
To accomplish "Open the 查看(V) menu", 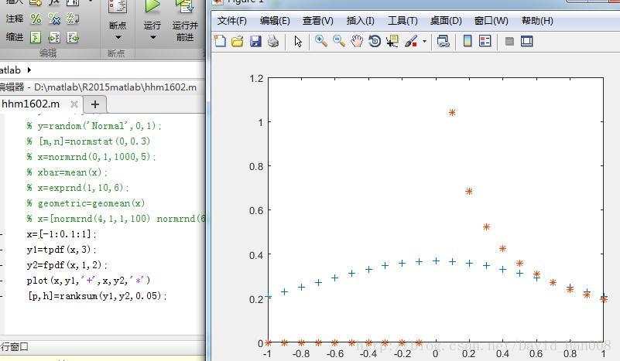I will (318, 21).
